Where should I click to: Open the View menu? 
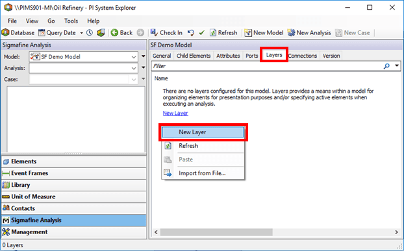(32, 21)
